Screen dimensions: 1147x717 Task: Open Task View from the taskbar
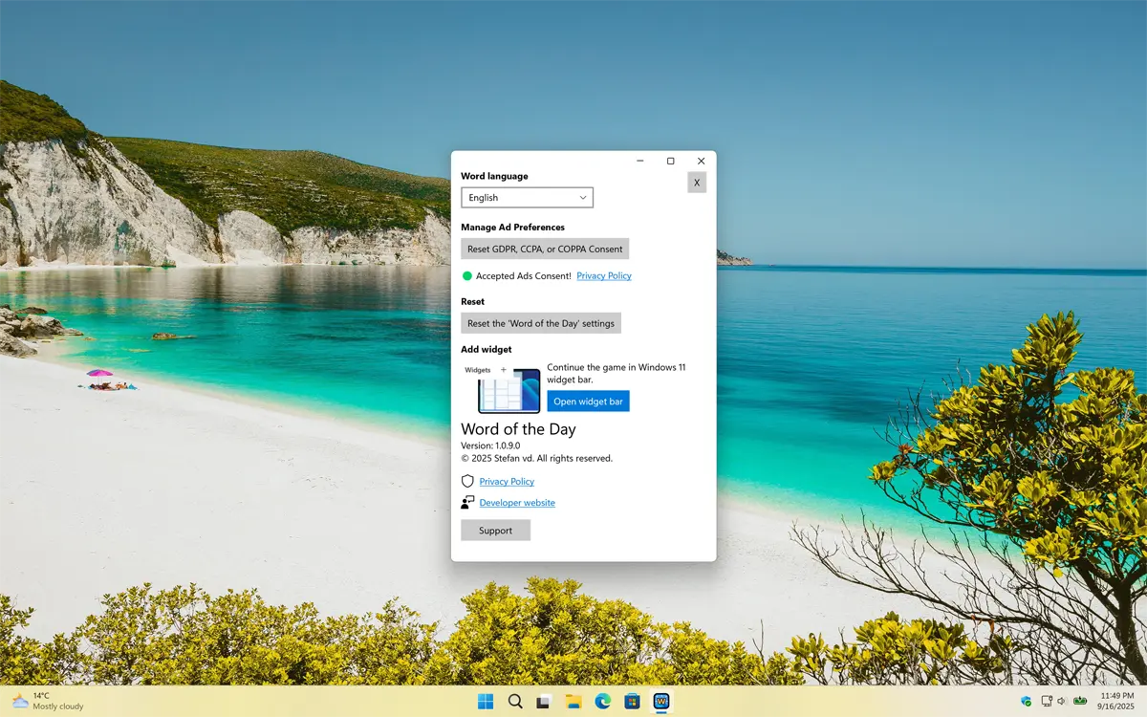click(x=544, y=702)
